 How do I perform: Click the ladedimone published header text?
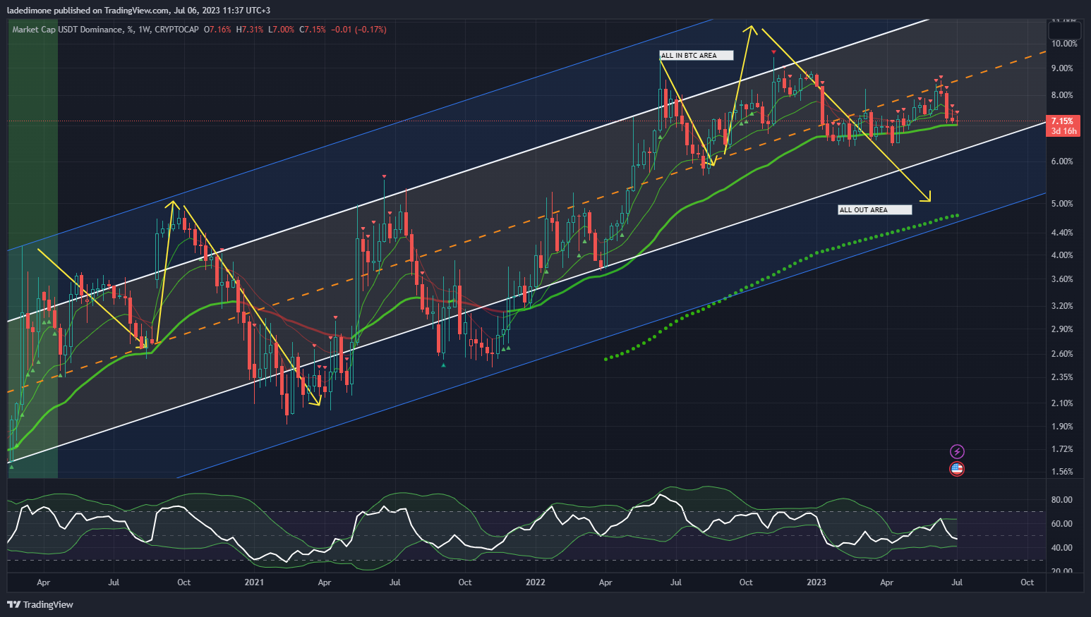pos(138,11)
